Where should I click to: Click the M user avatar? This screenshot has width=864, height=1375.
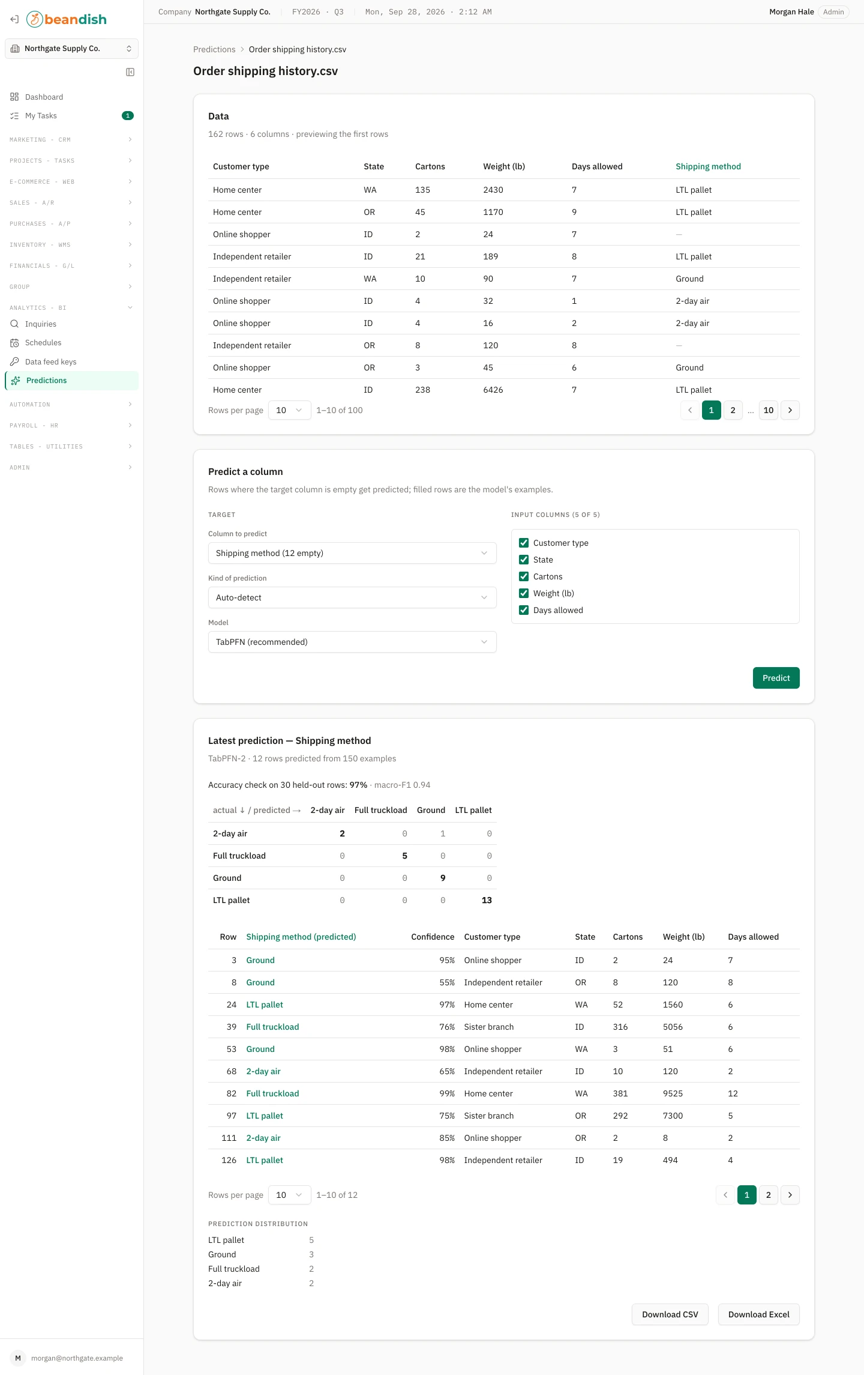(18, 1358)
